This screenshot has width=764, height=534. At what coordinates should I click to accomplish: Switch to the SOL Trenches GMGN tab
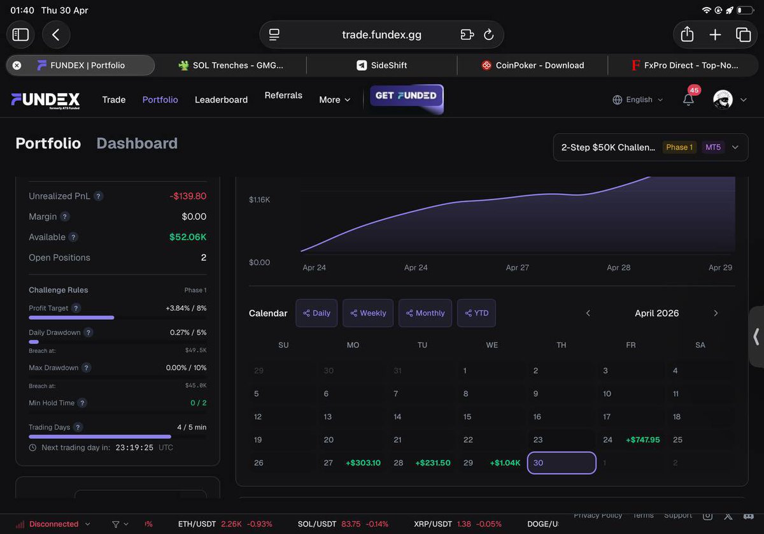tap(232, 65)
